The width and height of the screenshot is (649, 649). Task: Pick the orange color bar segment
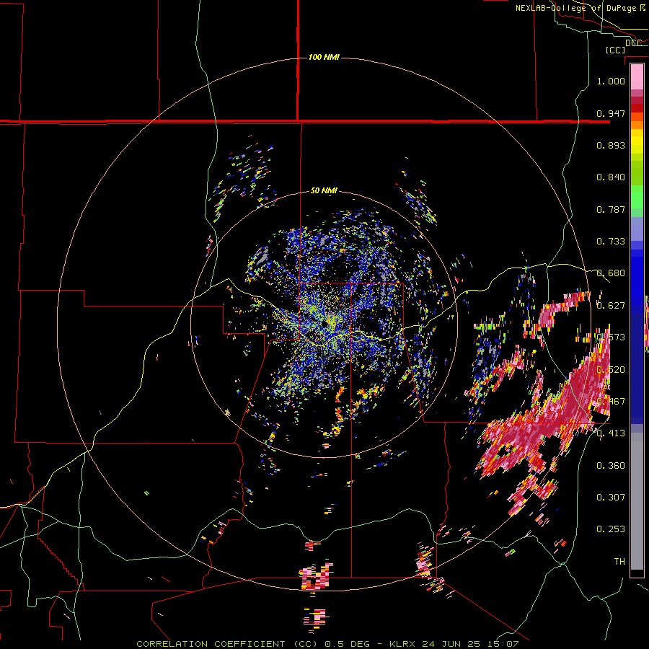coord(637,125)
